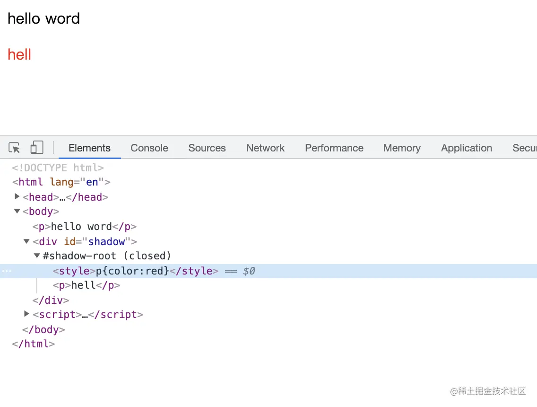Select the hello word paragraph DOM node
Viewport: 537px width, 407px height.
click(85, 227)
